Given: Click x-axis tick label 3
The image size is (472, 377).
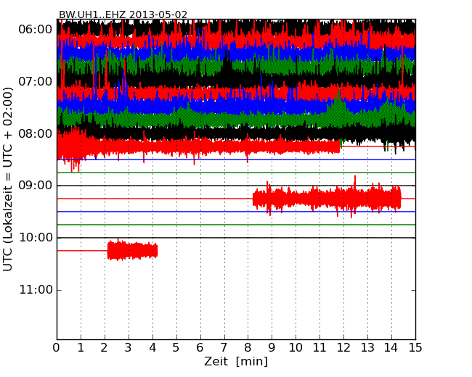Looking at the screenshot, I should (129, 347).
